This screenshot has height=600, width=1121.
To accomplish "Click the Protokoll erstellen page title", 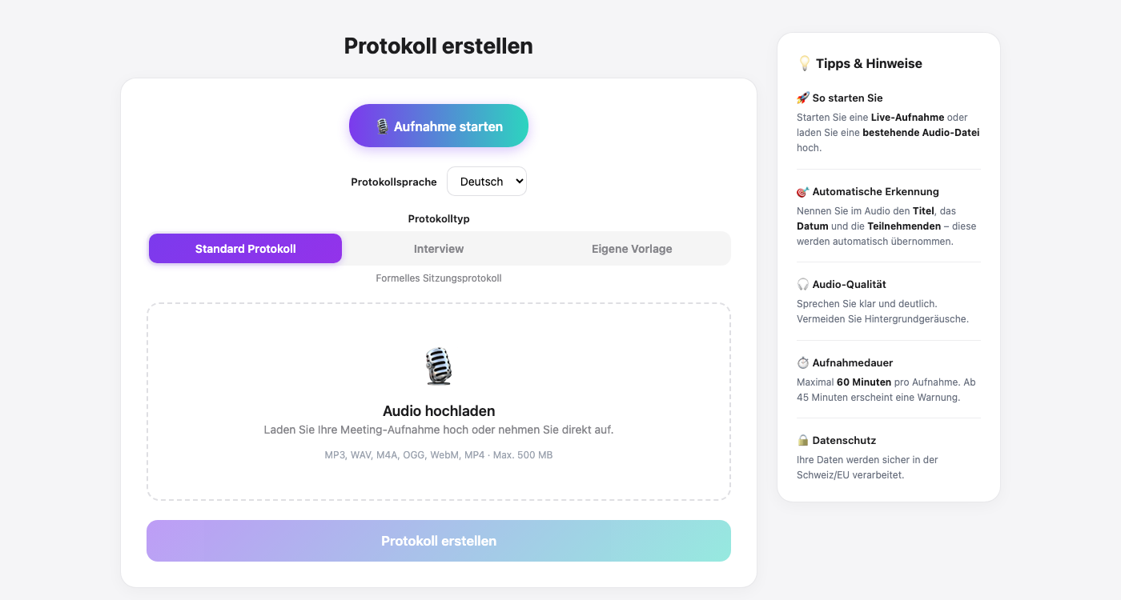I will (x=438, y=46).
